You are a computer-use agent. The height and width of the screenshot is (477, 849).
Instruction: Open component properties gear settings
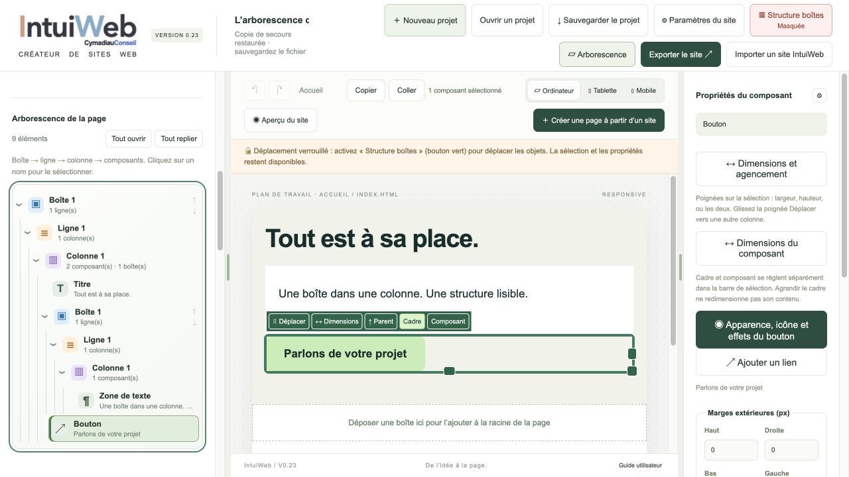tap(819, 95)
